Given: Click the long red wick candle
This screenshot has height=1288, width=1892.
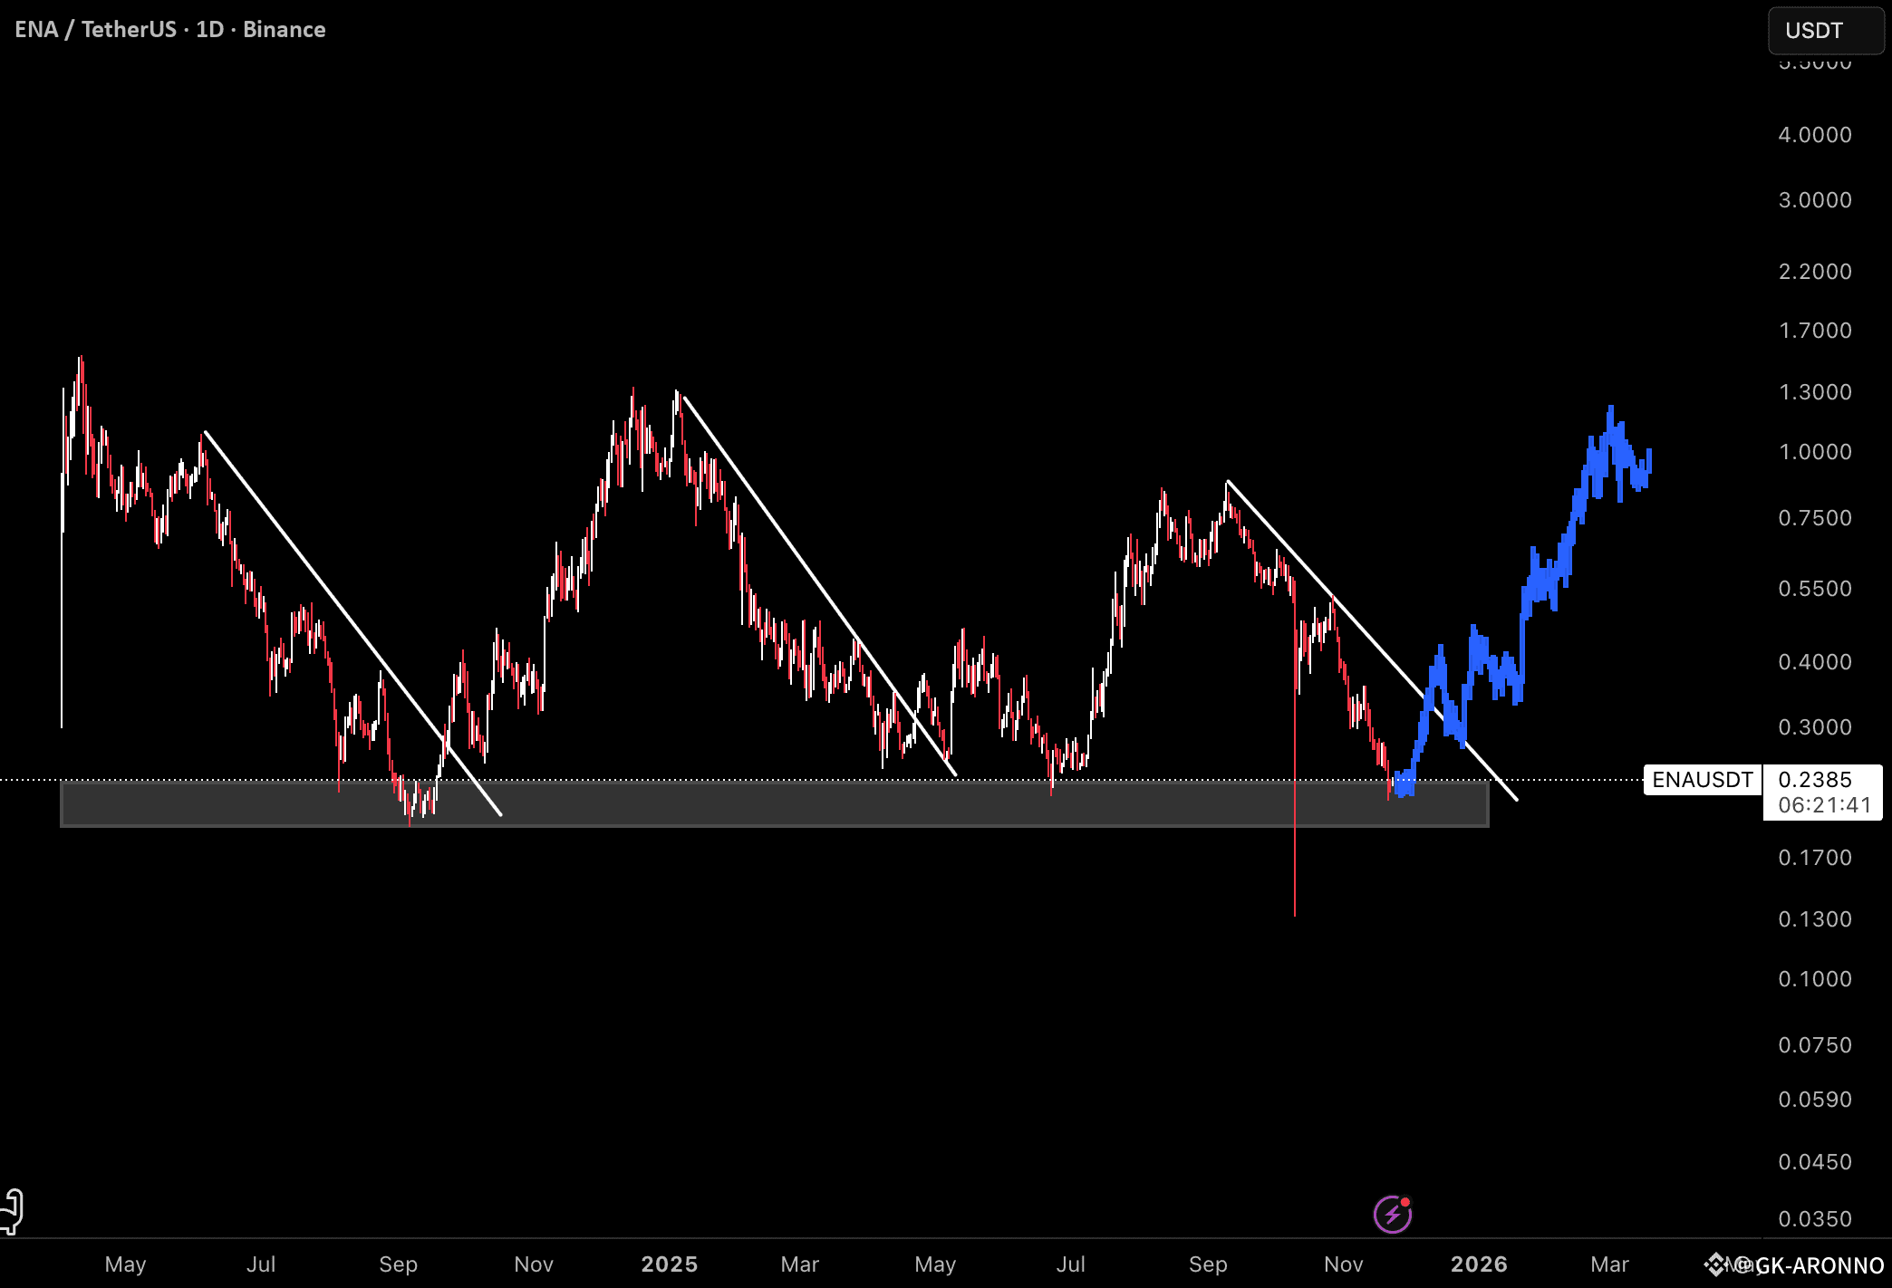Looking at the screenshot, I should [x=1295, y=860].
